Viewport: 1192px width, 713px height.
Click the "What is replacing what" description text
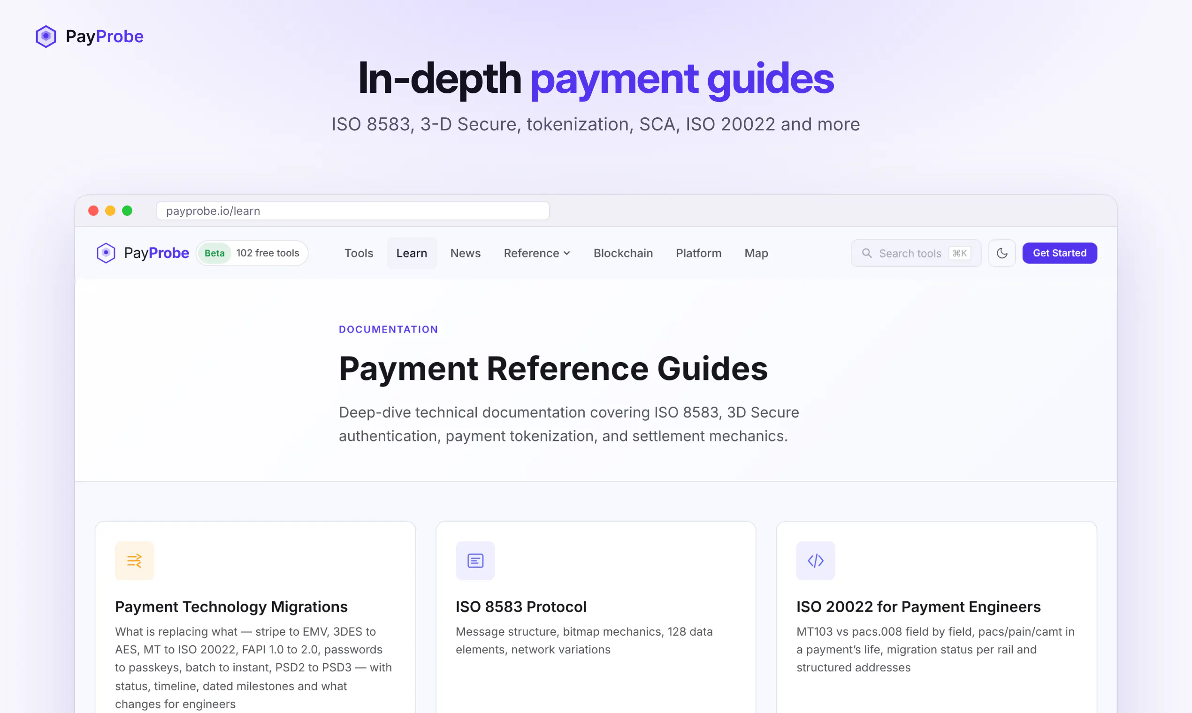coord(253,667)
